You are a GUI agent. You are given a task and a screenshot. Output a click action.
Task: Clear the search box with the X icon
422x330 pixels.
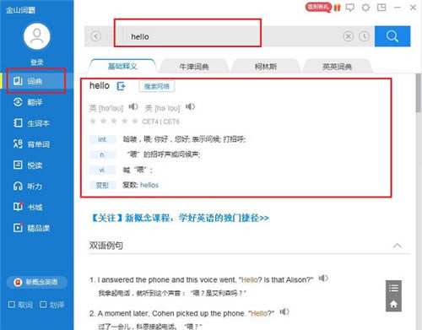[349, 36]
